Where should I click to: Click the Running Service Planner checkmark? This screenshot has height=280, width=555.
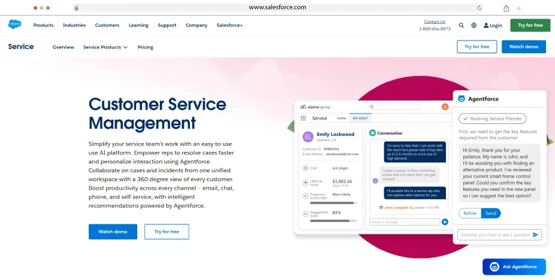tap(466, 118)
